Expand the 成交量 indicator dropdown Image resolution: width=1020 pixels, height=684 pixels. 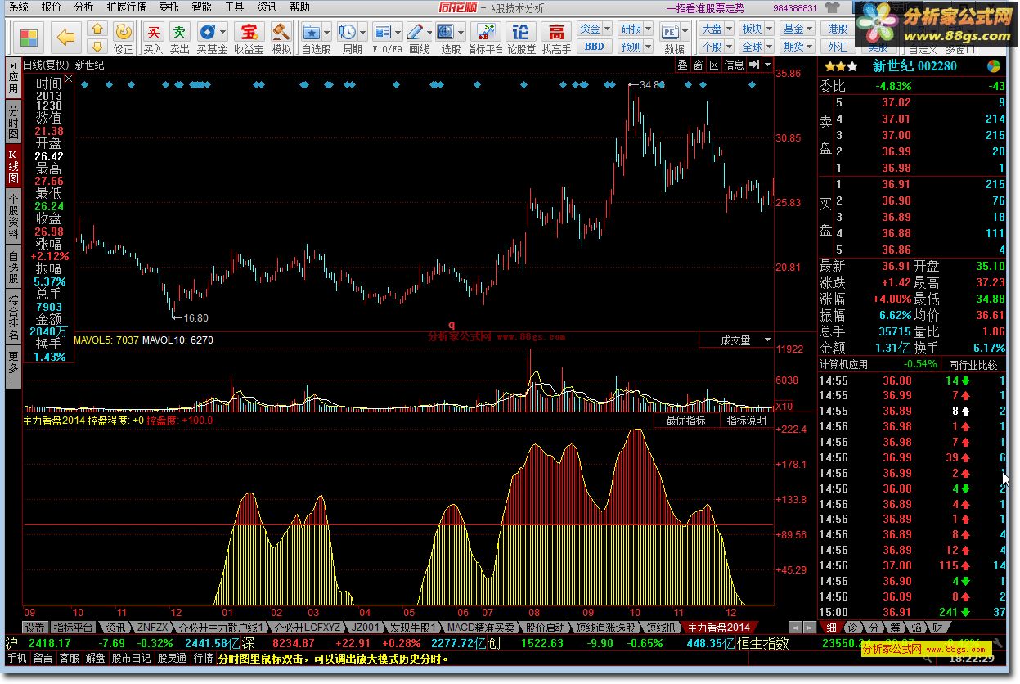coord(767,340)
